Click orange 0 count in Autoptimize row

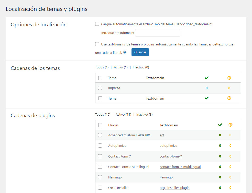[x=230, y=146]
